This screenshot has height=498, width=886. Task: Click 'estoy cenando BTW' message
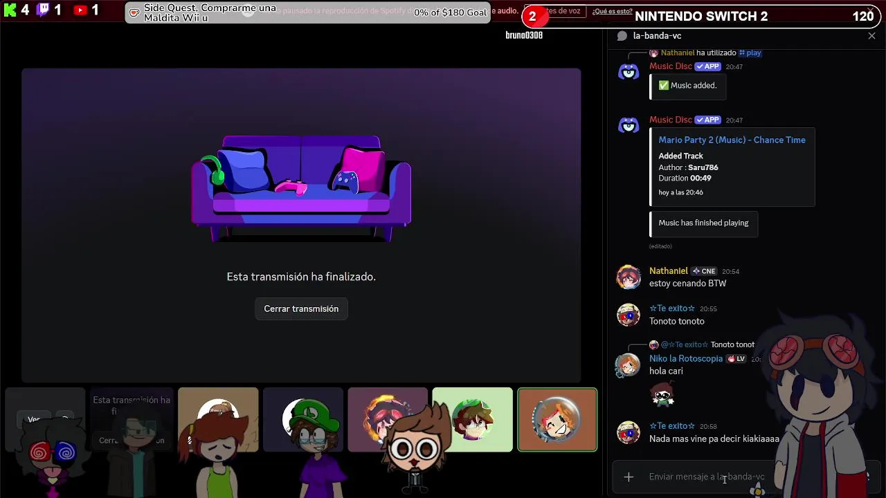[x=687, y=284]
